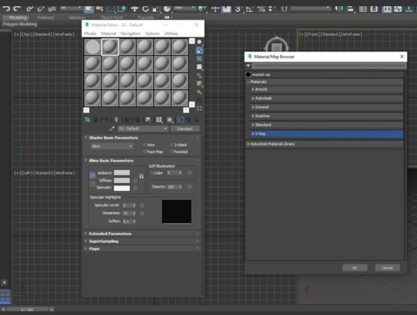Click Assign Material to Selection icon
Viewport: 417px width, 315px height.
(x=106, y=120)
